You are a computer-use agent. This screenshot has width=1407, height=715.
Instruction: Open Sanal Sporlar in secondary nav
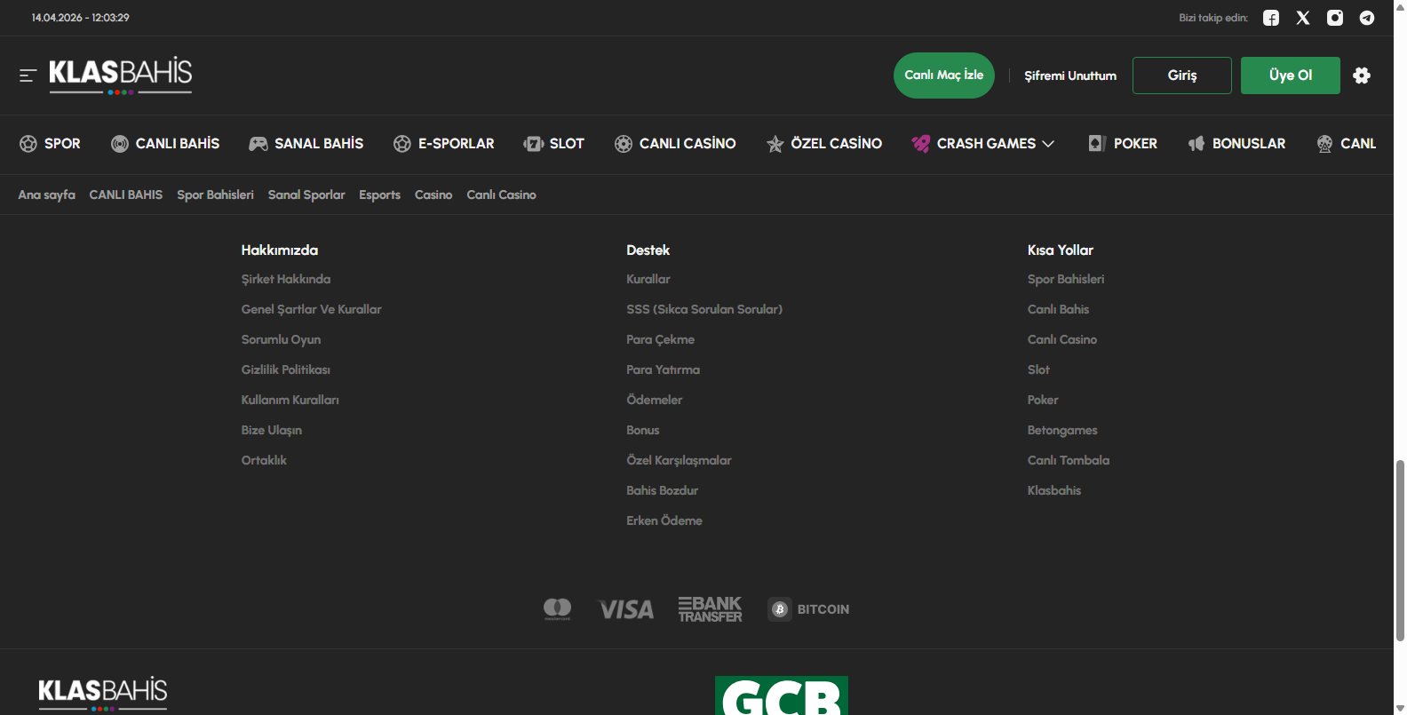(x=306, y=195)
